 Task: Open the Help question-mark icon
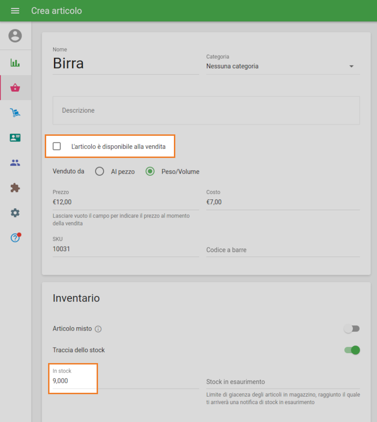click(15, 238)
